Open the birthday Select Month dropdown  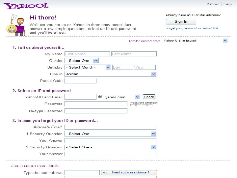pos(88,67)
